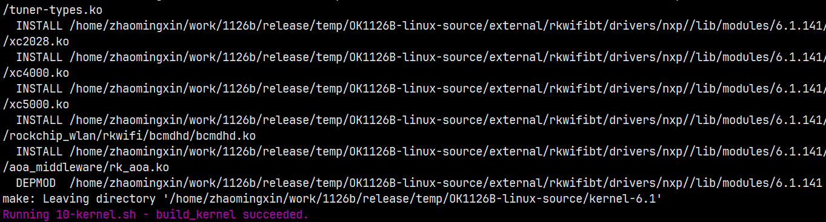Click INSTALL keyword on line before /aoa_middleware path
This screenshot has height=222, width=826.
click(39, 152)
